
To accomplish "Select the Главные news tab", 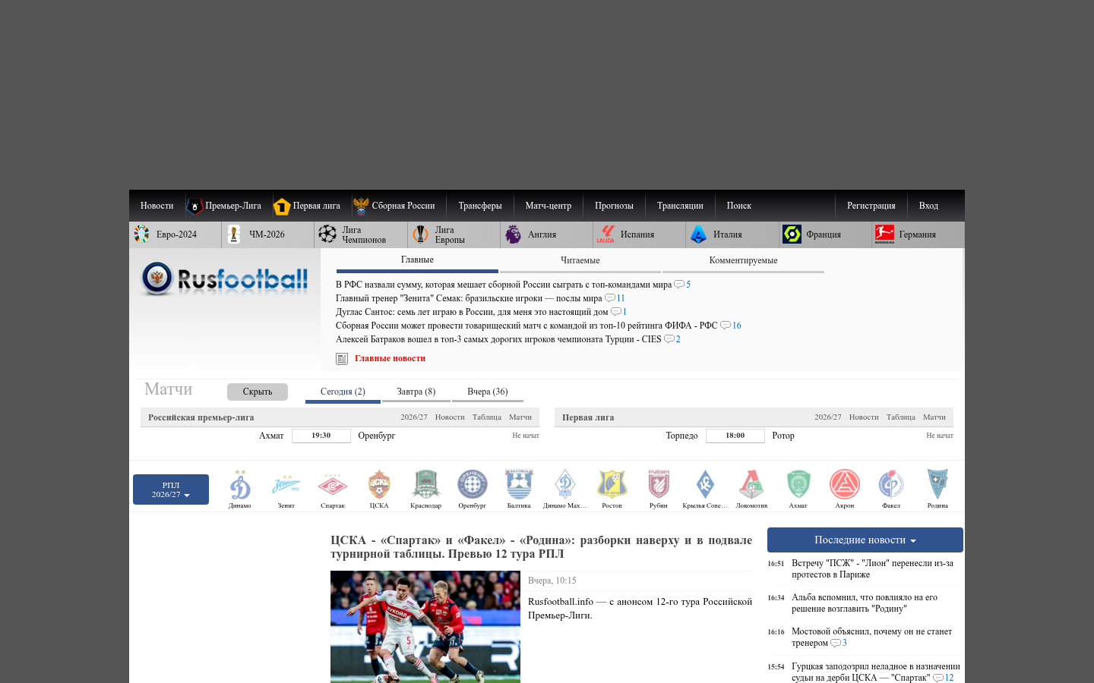I will click(x=417, y=260).
